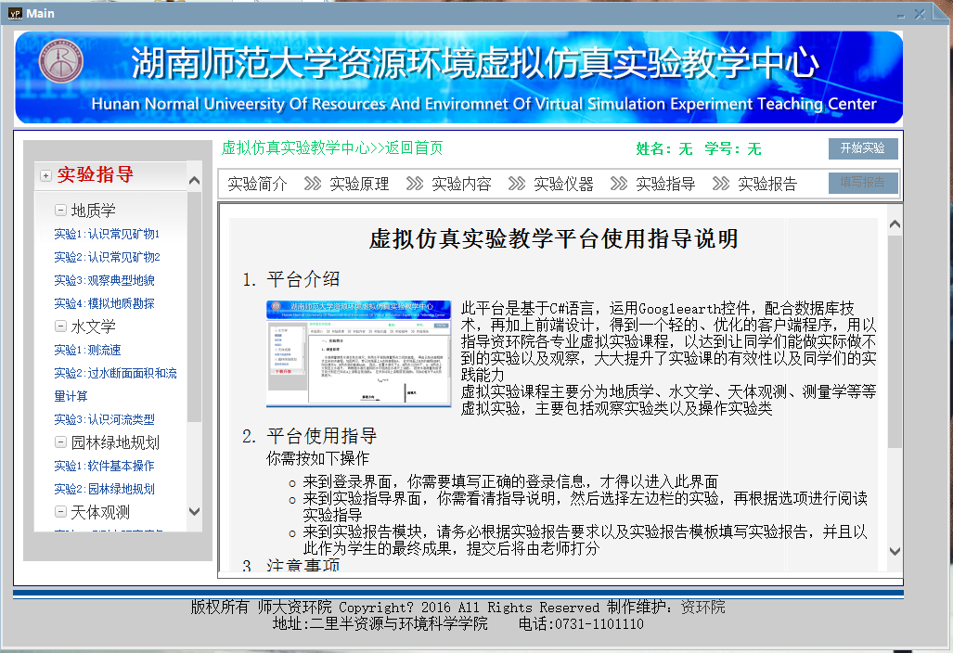Click sidebar scroll down arrow
953x653 pixels.
tap(195, 511)
